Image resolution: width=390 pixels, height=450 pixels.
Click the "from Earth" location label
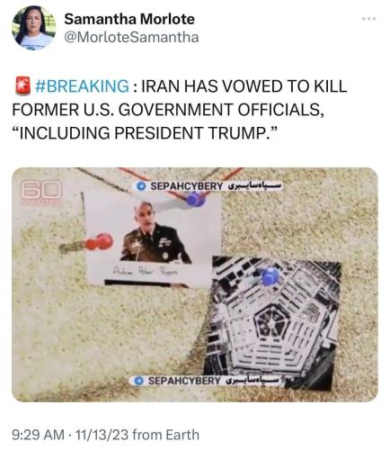(165, 435)
